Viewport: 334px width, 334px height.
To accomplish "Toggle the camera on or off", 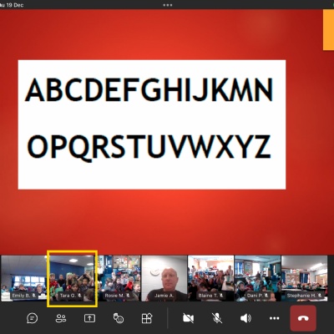I will (189, 318).
